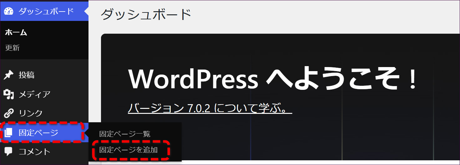Screen dimensions: 460x165
Task: Click the pages icon beside 固定ページ
Action: 9,133
